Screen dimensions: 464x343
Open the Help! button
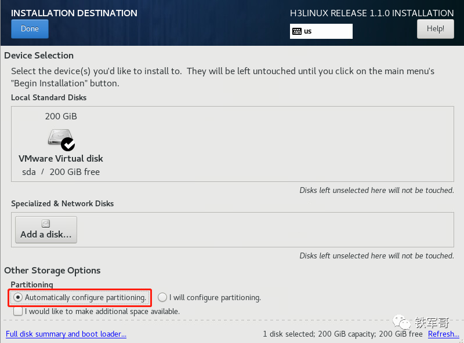[436, 29]
